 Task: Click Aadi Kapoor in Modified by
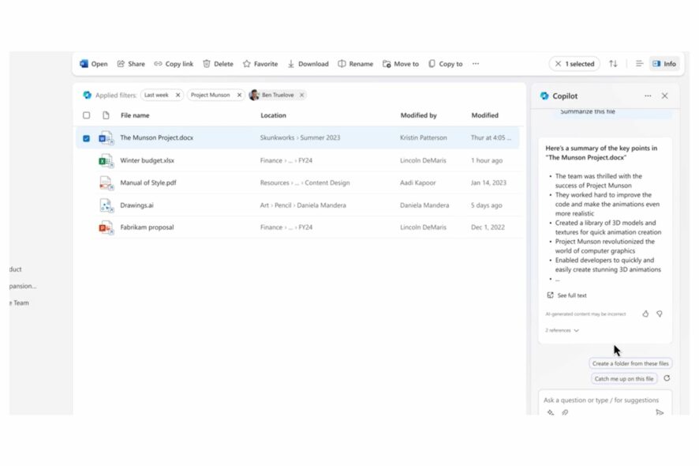click(x=417, y=182)
